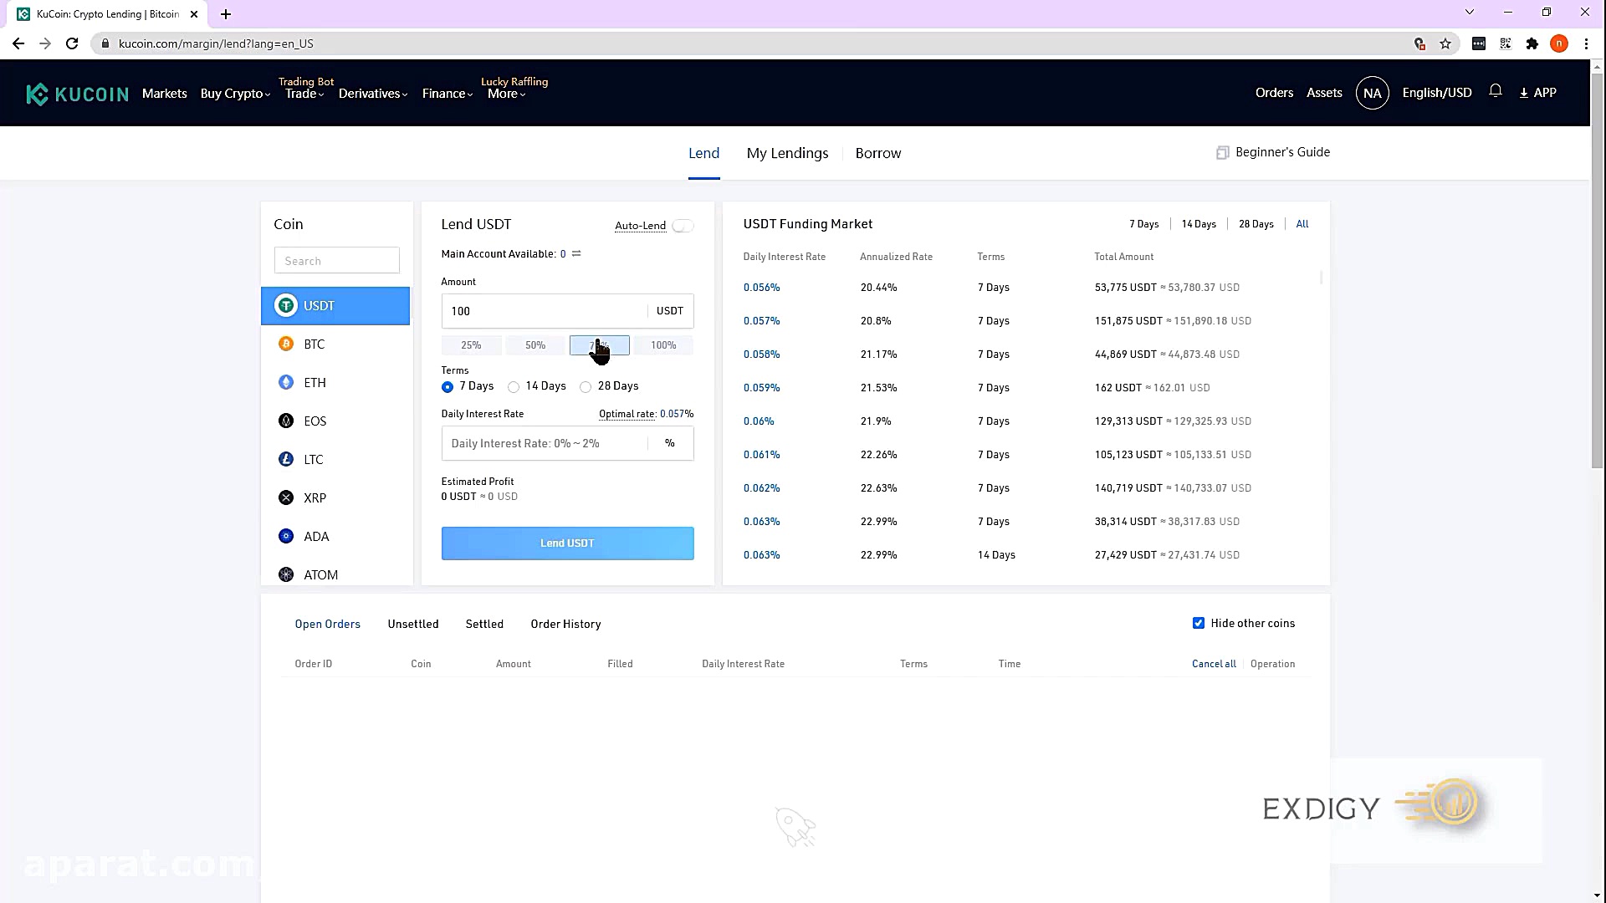Open the Settled tab
This screenshot has height=903, width=1606.
pos(484,624)
